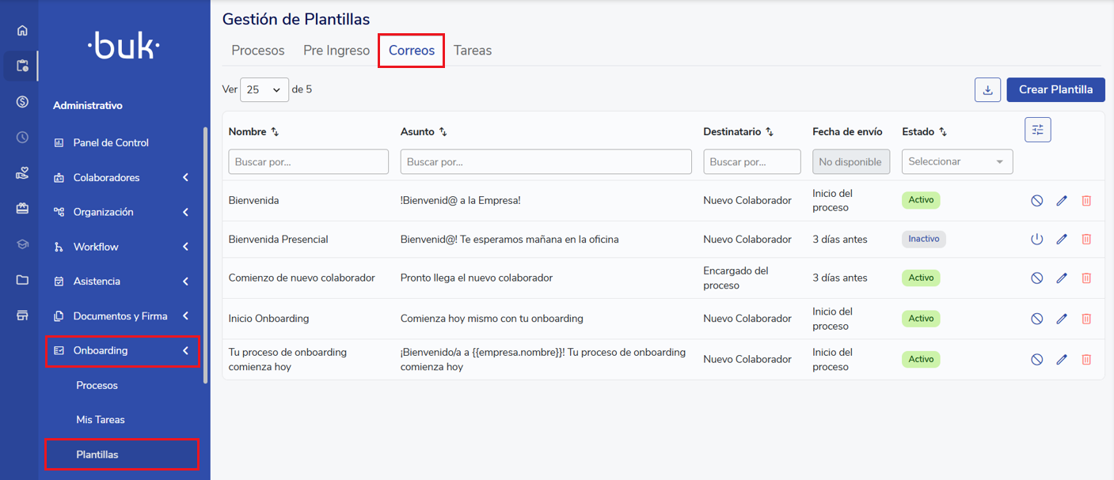Open Mis Tareas in the sidebar

pyautogui.click(x=101, y=420)
